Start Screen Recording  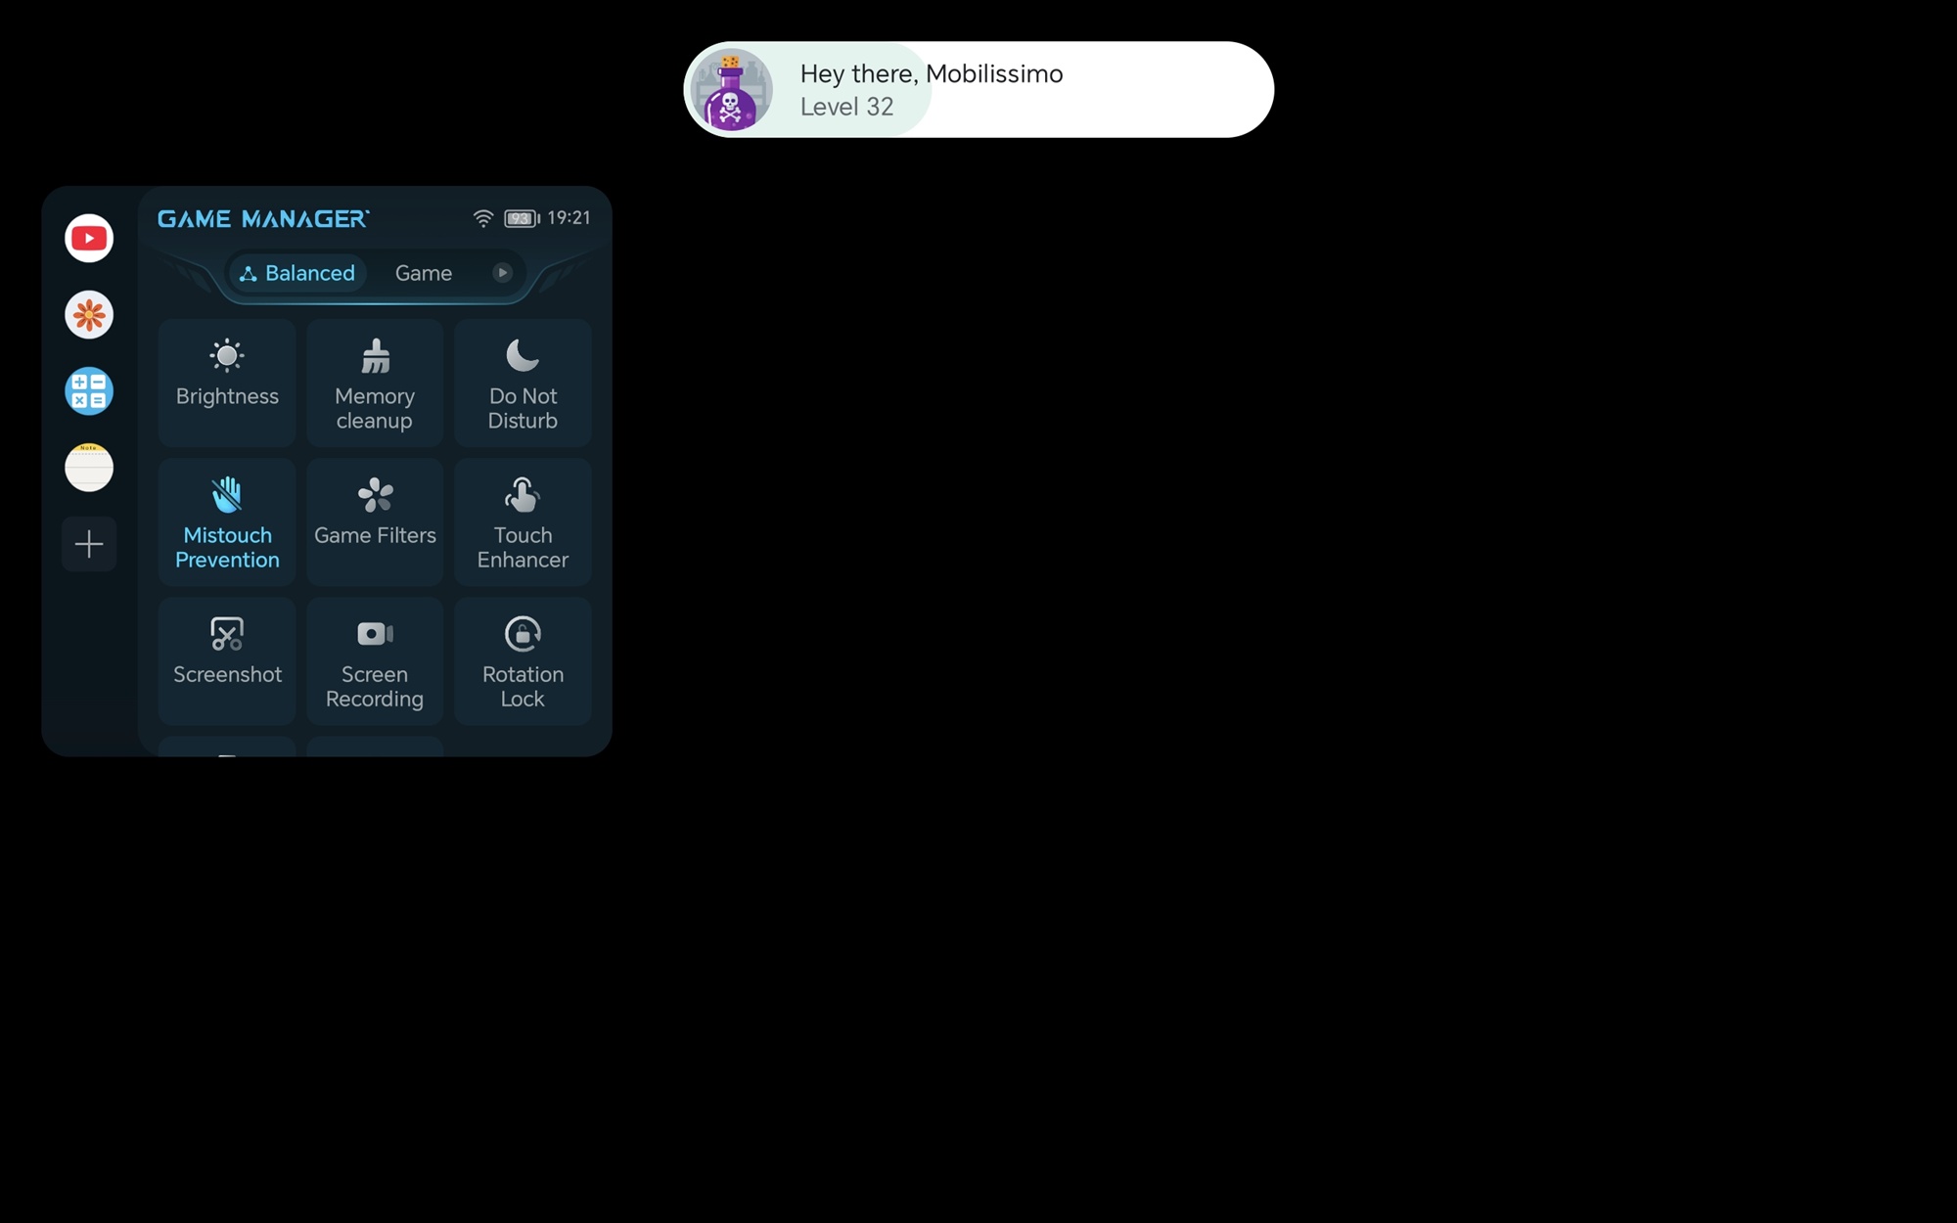point(375,660)
